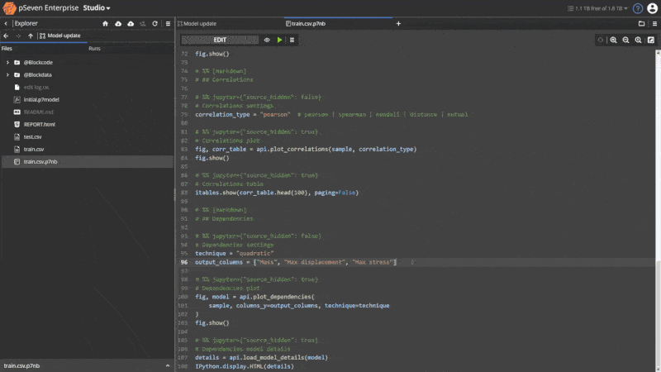The width and height of the screenshot is (661, 372).
Task: Select the @Blockdata folder row
Action: click(x=88, y=74)
